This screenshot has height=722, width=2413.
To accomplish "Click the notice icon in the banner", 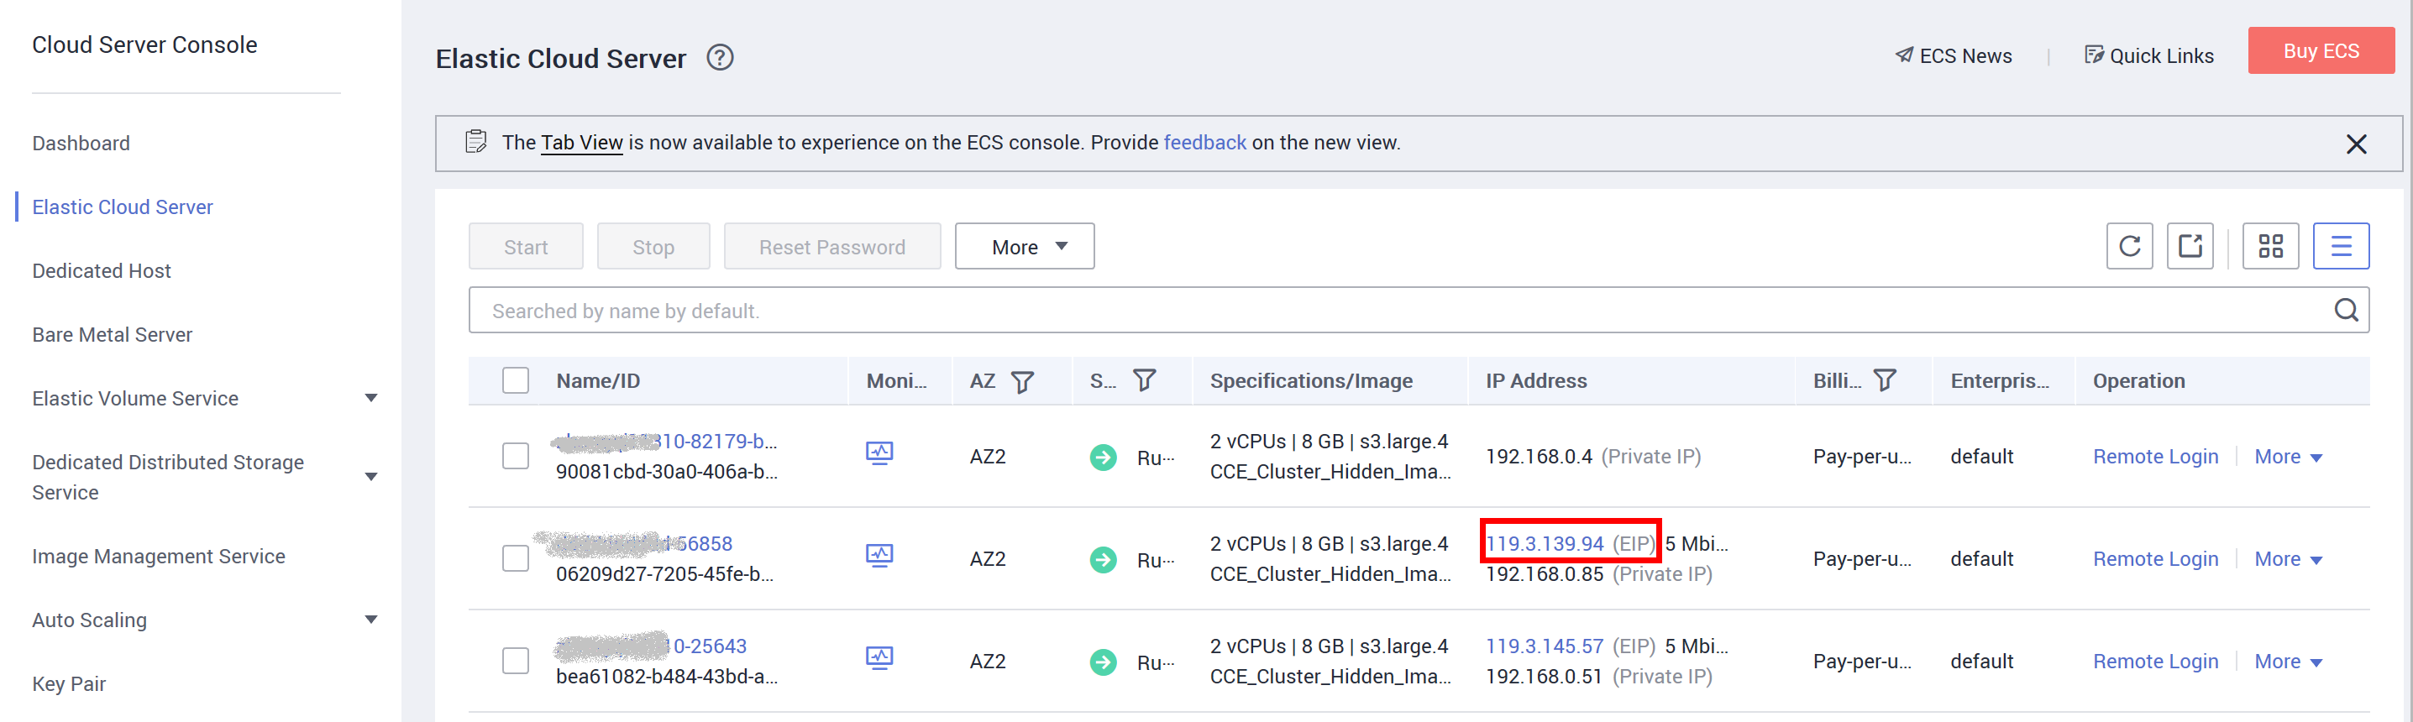I will click(x=475, y=143).
